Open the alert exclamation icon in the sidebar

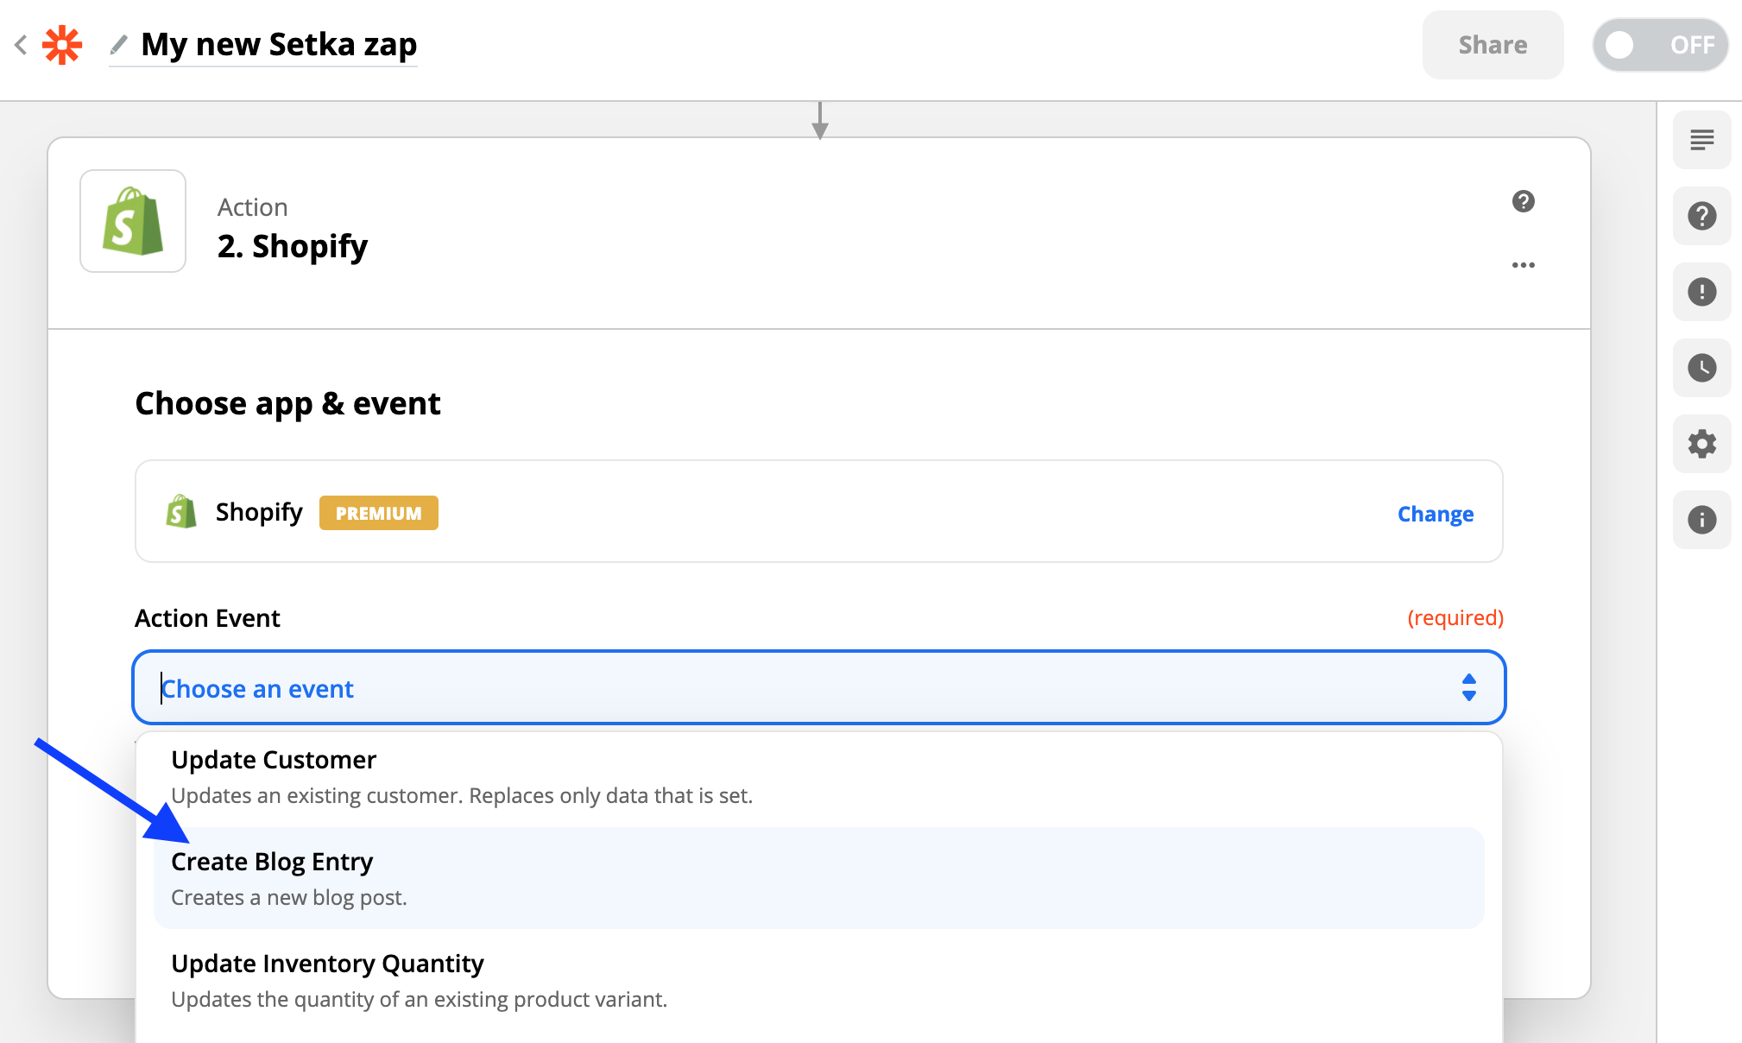[x=1701, y=292]
